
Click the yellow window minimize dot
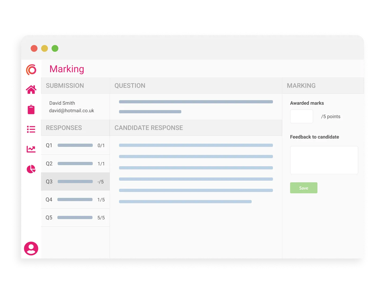point(45,48)
